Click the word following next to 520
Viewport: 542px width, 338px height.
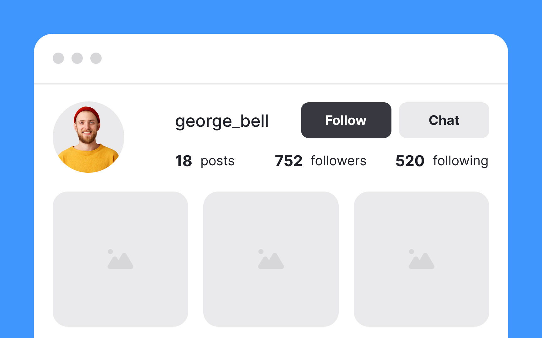pos(460,161)
